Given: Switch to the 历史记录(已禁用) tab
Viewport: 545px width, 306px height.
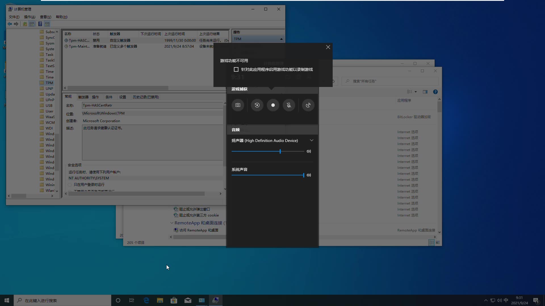Looking at the screenshot, I should [x=146, y=97].
